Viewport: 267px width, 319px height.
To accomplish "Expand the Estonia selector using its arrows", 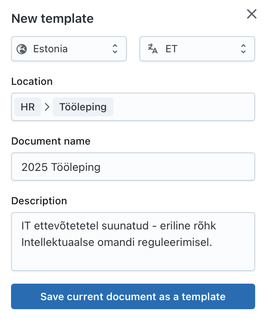I will click(x=115, y=49).
